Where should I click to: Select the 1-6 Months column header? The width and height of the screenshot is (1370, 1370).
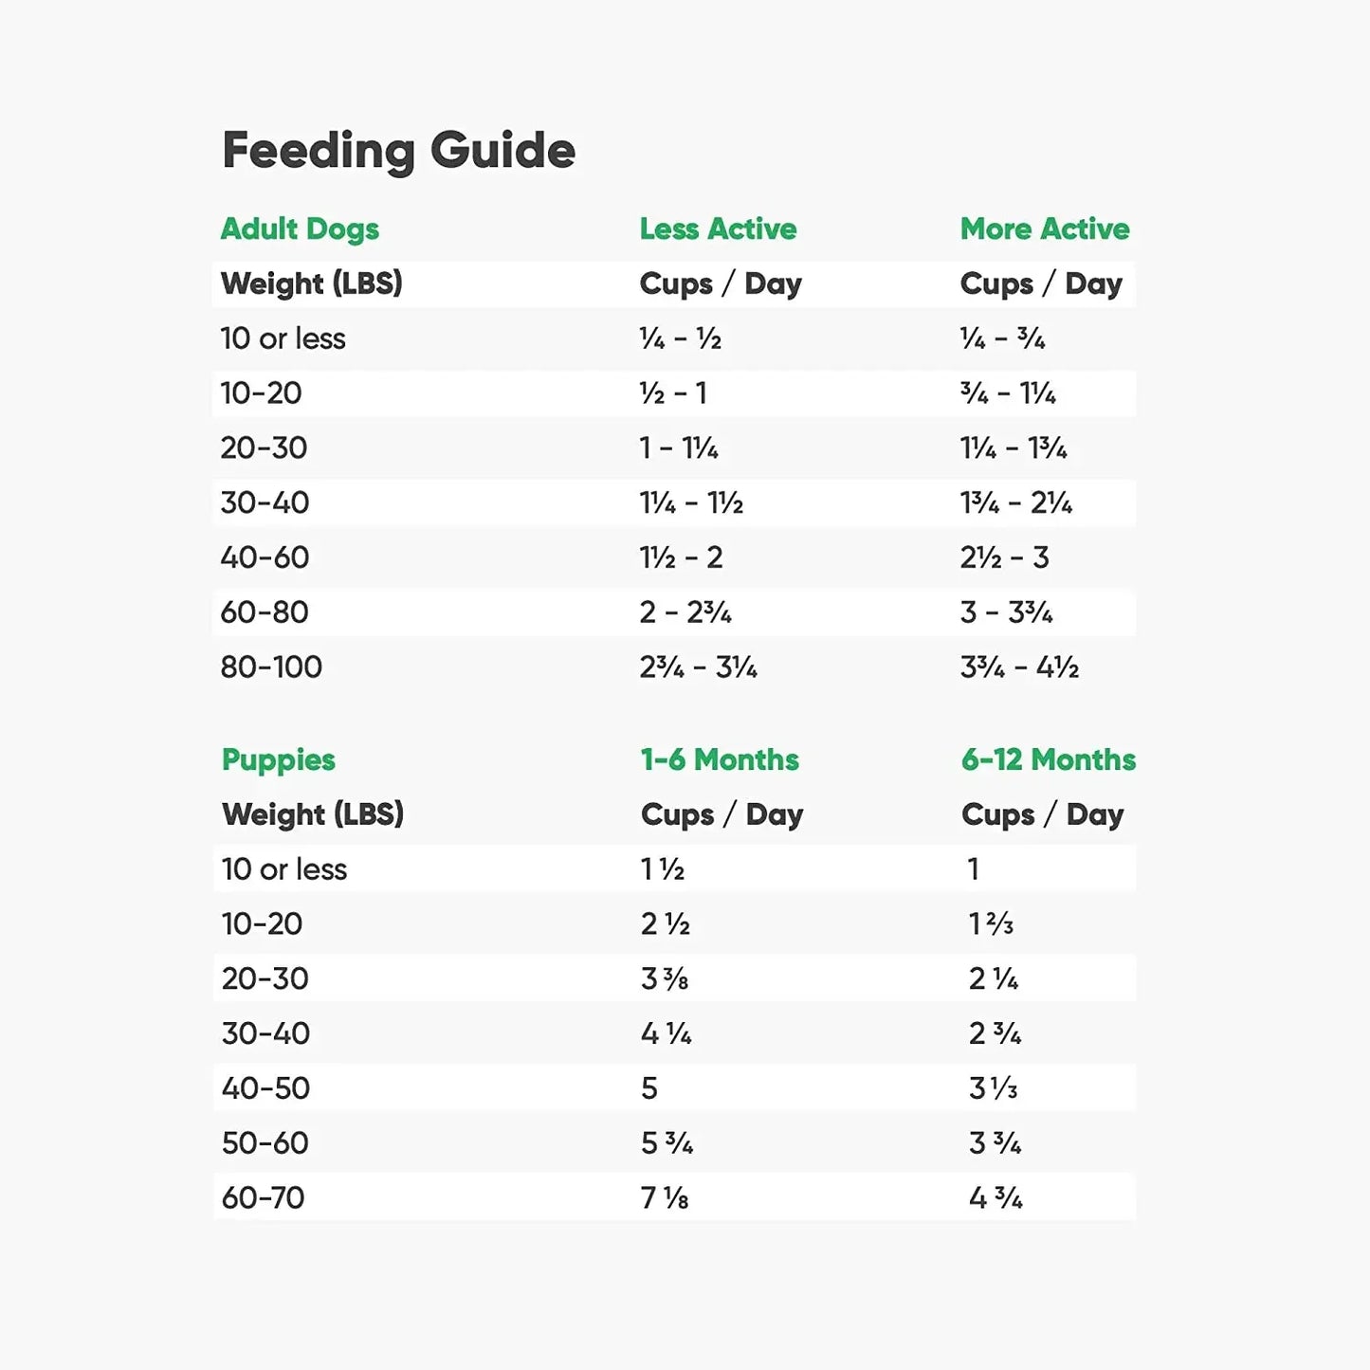coord(720,760)
